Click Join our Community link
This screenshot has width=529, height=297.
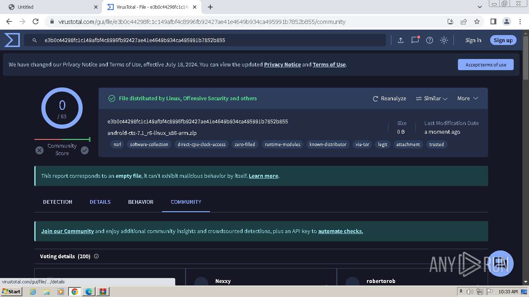click(67, 231)
